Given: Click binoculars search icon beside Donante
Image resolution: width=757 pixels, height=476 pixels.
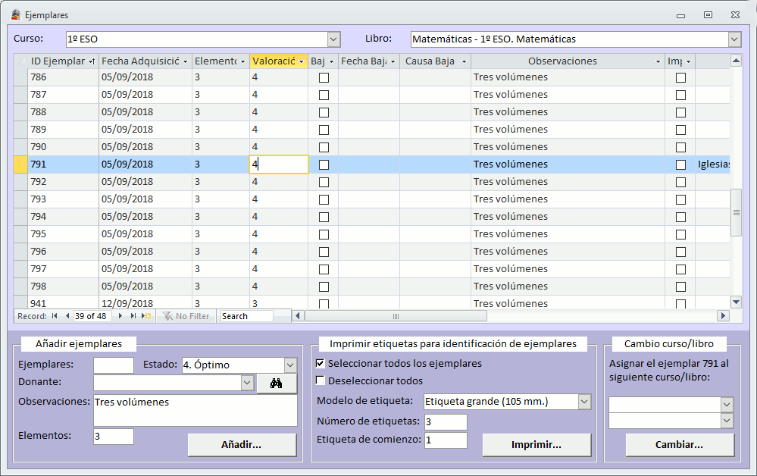Looking at the screenshot, I should [x=277, y=384].
